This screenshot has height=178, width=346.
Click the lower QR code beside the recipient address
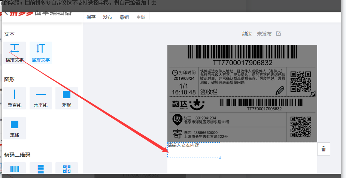[x=301, y=127]
